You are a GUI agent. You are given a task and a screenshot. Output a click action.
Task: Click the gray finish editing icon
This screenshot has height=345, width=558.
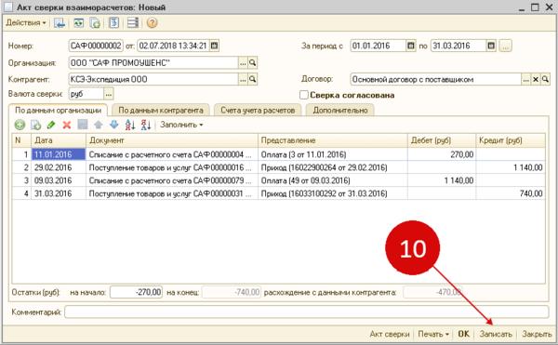pyautogui.click(x=83, y=125)
